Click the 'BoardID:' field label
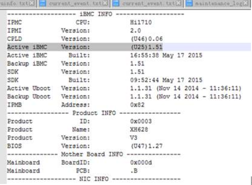252x185 pixels. 75,163
